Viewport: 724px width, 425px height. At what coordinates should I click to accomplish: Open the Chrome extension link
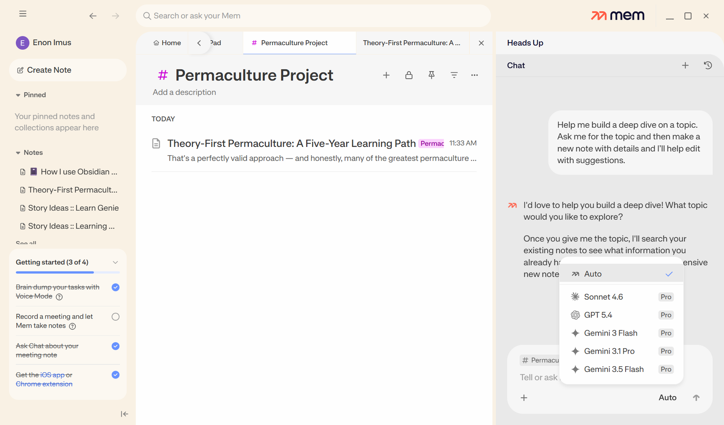click(x=44, y=384)
